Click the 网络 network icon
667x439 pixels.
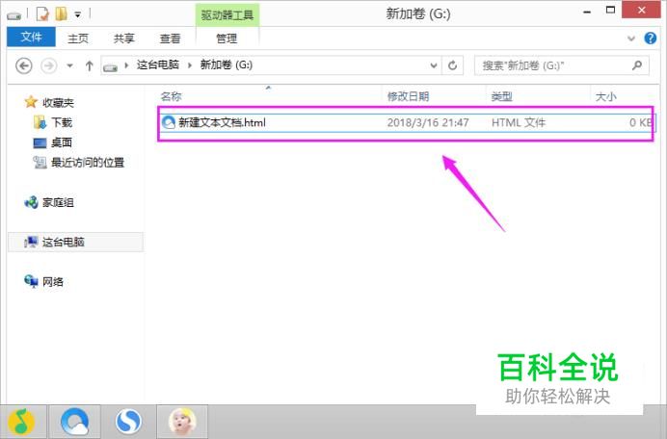[31, 281]
